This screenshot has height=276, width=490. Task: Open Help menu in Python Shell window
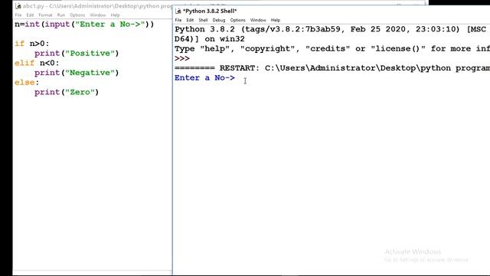[276, 20]
